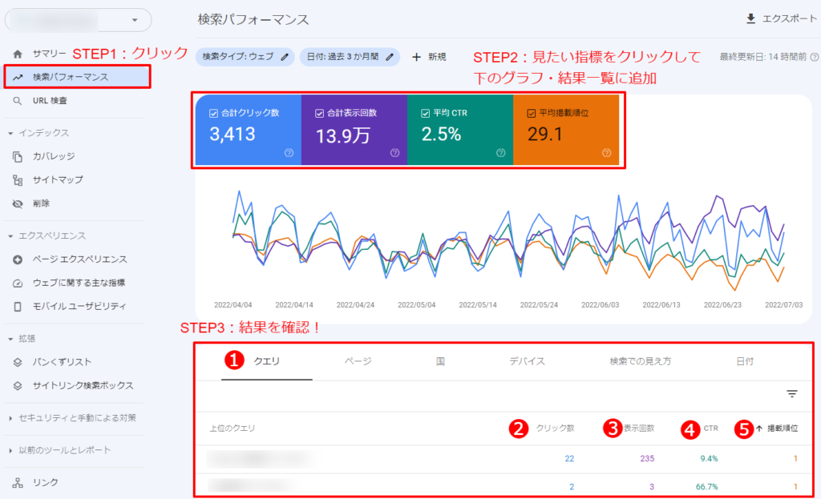Switch to the ページ tab
821x499 pixels.
coord(358,361)
